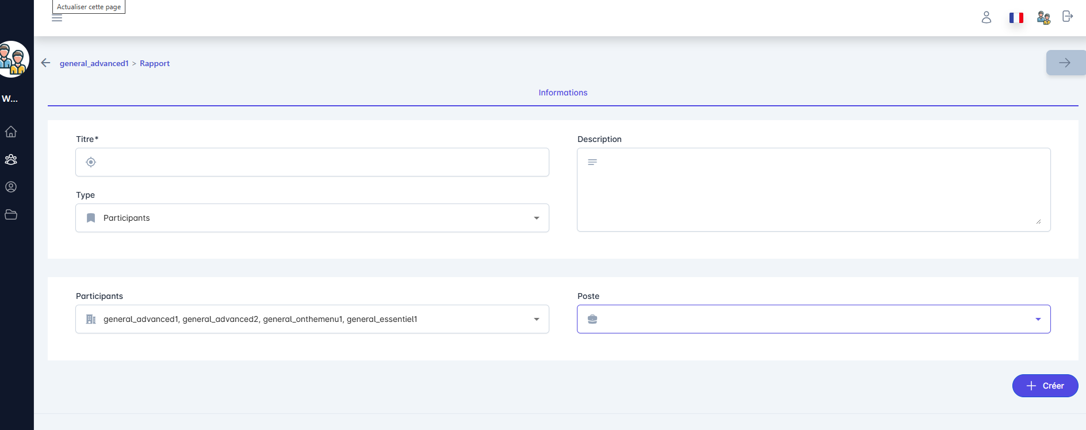Click the French flag language icon
The height and width of the screenshot is (430, 1086).
click(x=1016, y=18)
